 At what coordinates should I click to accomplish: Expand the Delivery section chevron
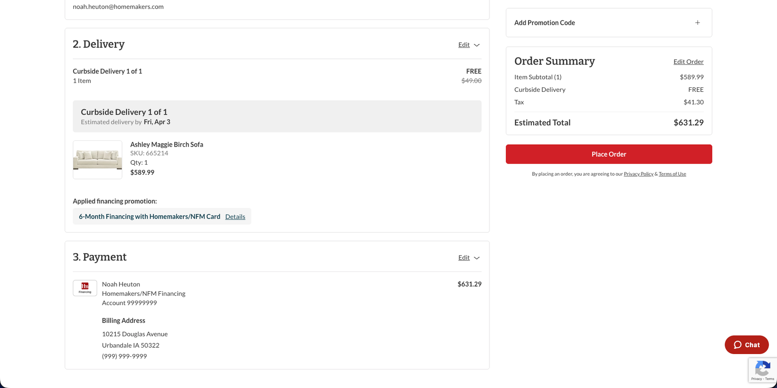coord(477,45)
